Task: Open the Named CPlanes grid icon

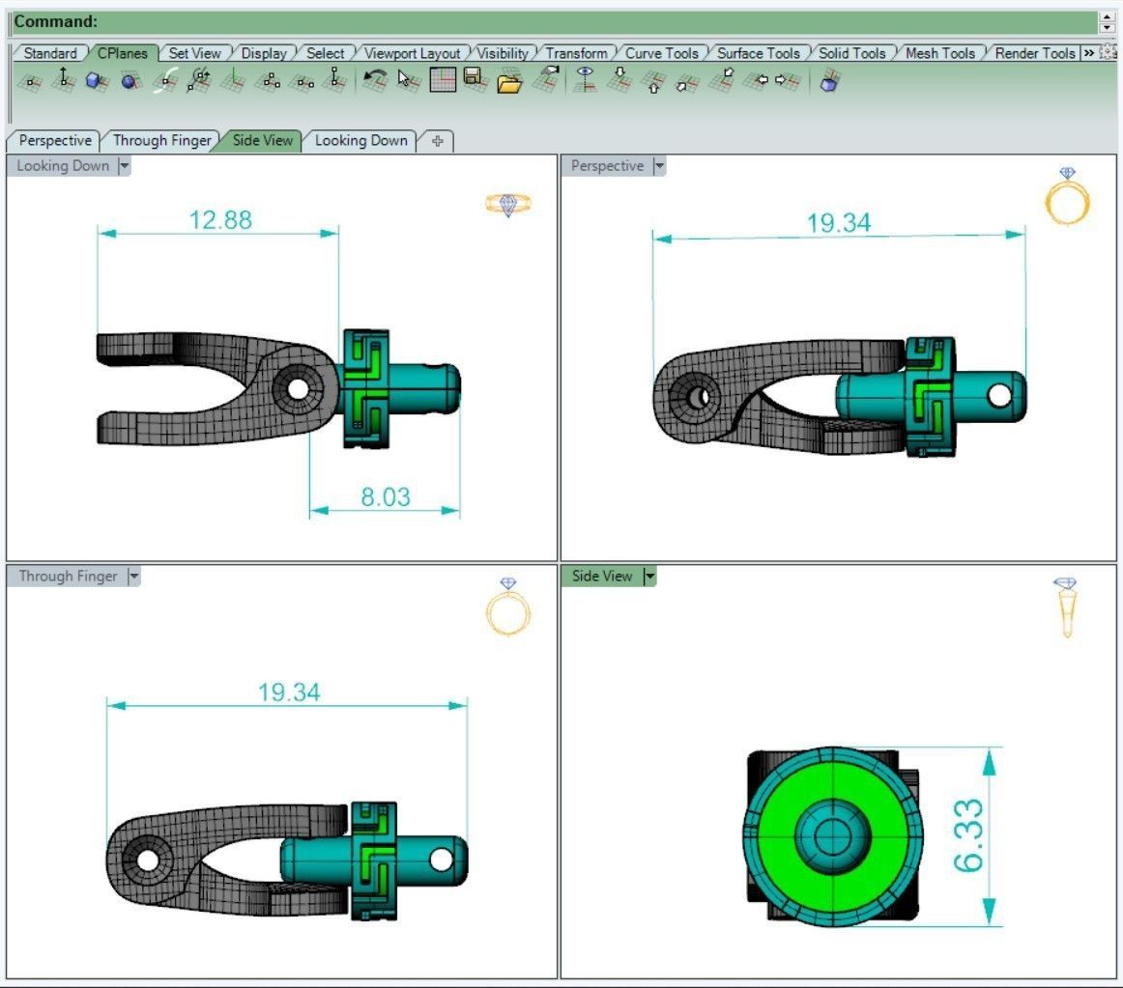Action: (x=443, y=79)
